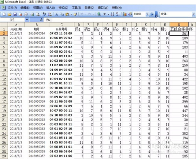Open Excel help question mark icon
The height and width of the screenshot is (159, 196).
pyautogui.click(x=151, y=14)
